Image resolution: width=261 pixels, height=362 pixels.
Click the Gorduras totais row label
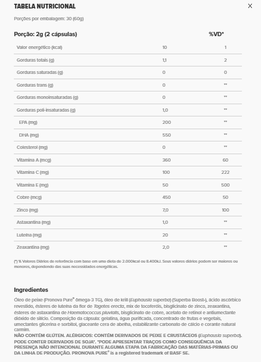(35, 60)
